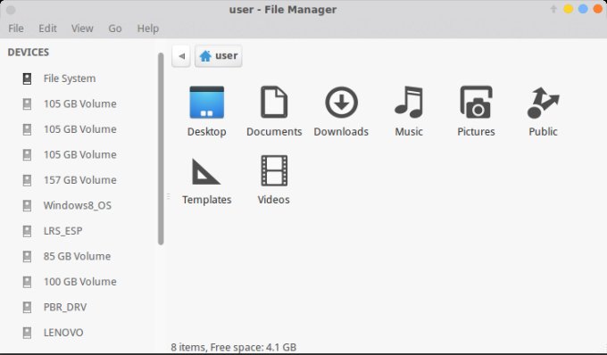
Task: Click the yellow window button in title bar
Action: coord(569,9)
